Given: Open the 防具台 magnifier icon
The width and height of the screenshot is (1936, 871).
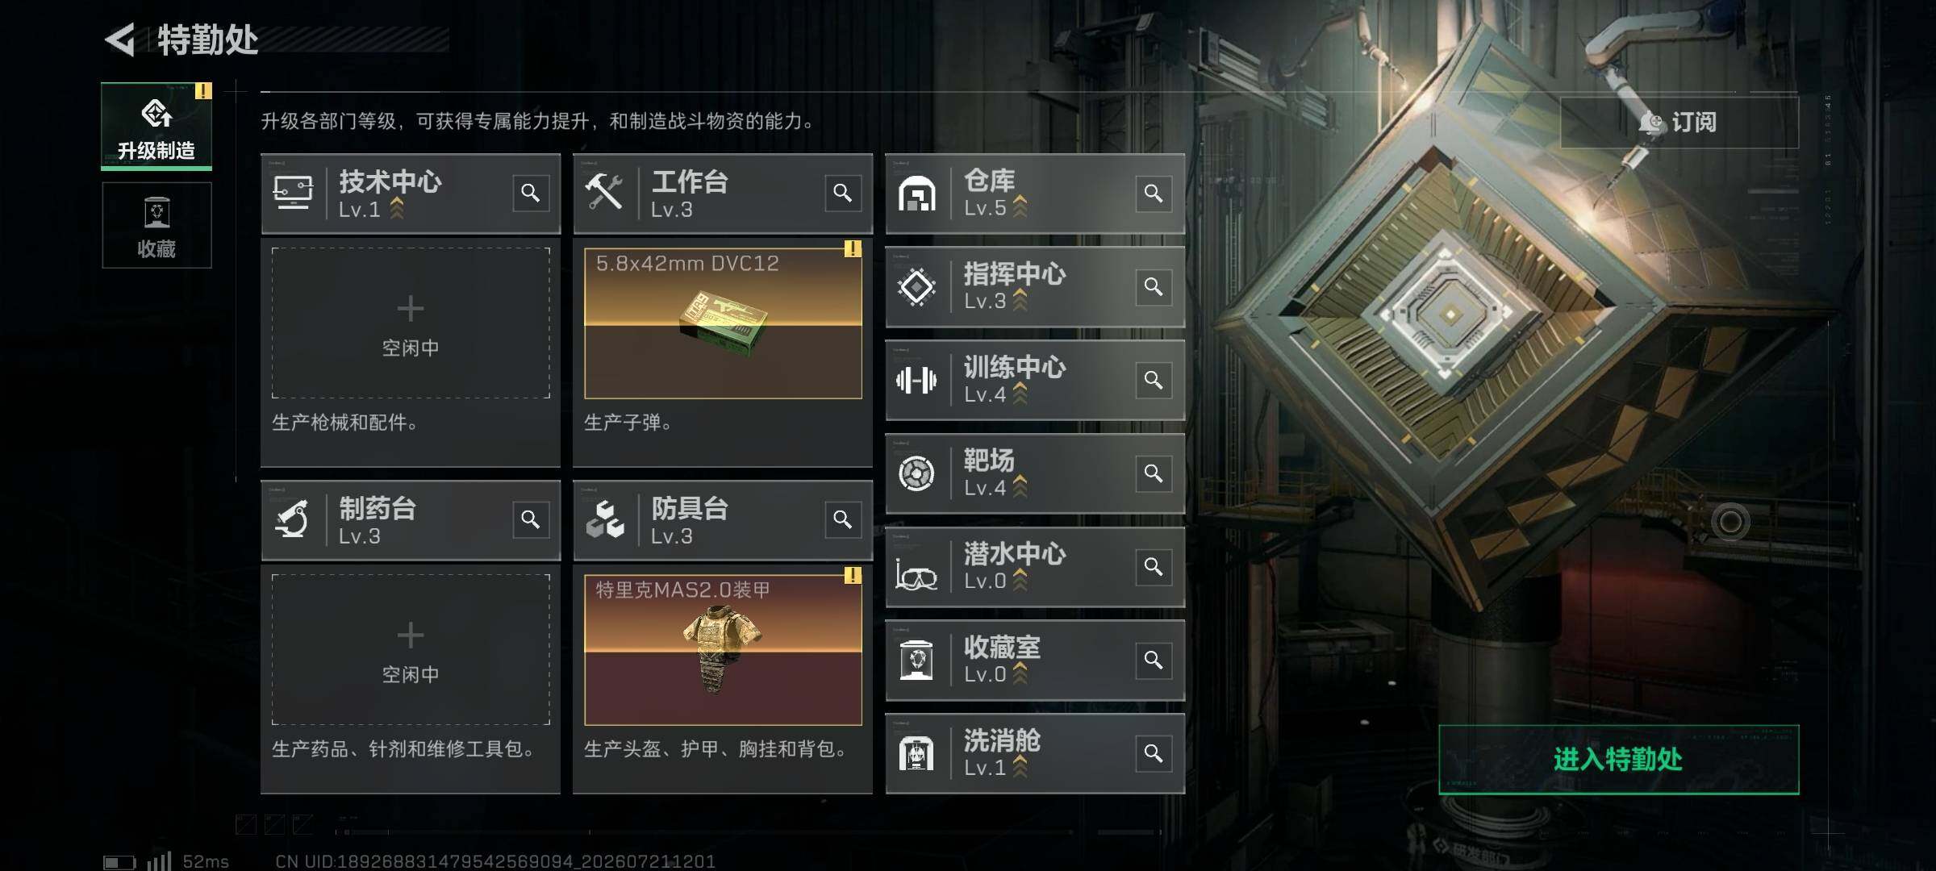Looking at the screenshot, I should click(842, 520).
